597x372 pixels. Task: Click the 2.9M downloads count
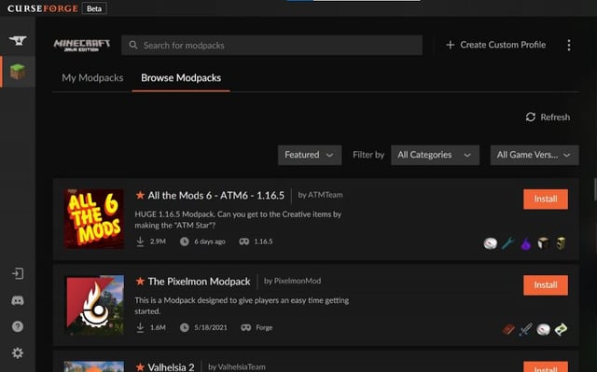click(158, 241)
